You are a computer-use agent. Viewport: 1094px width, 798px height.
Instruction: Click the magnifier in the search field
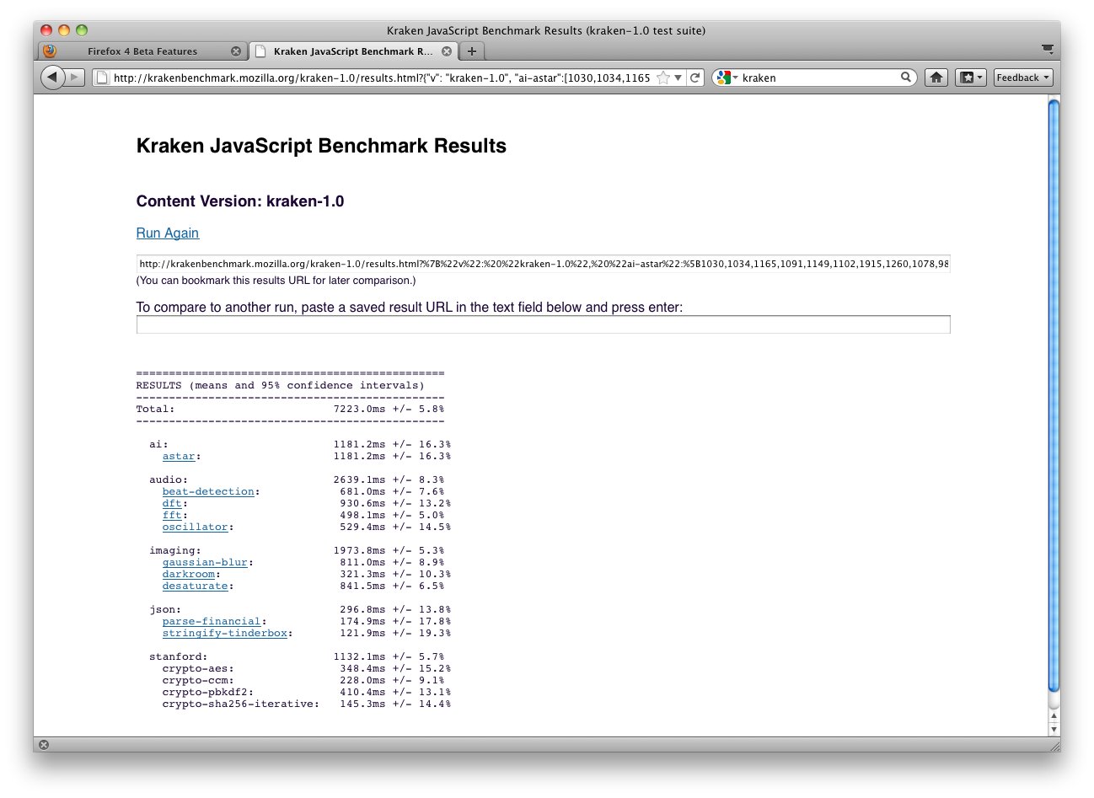pyautogui.click(x=905, y=77)
